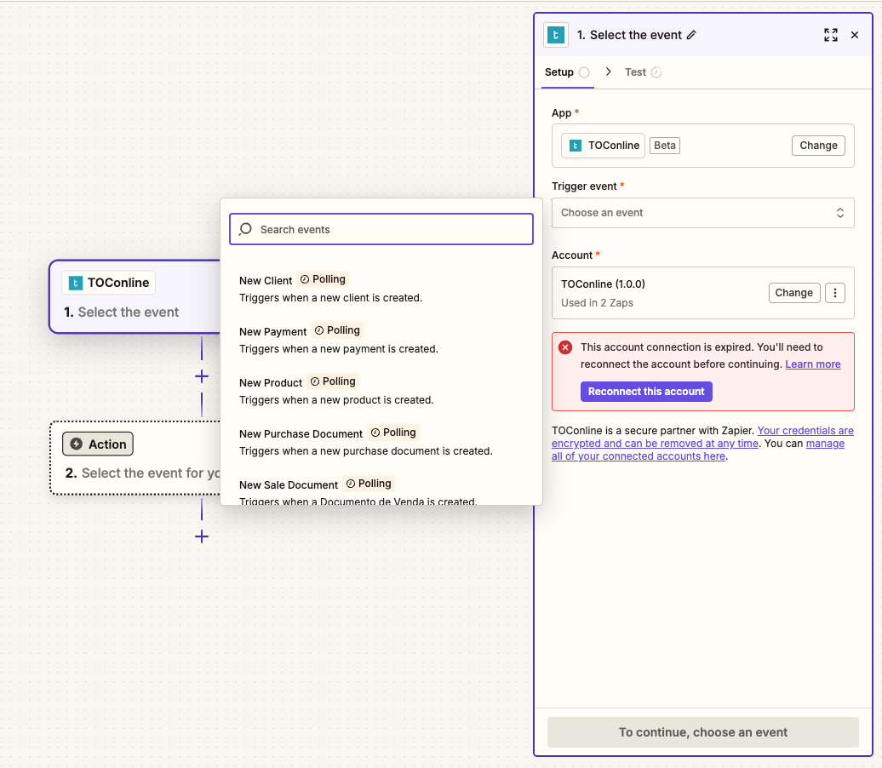882x768 pixels.
Task: Expand the panel to full screen
Action: [830, 35]
